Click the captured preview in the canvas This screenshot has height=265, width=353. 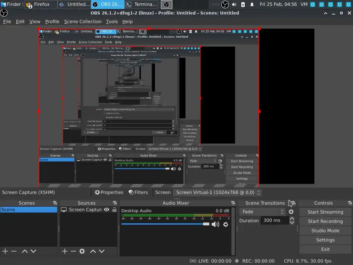pos(149,108)
